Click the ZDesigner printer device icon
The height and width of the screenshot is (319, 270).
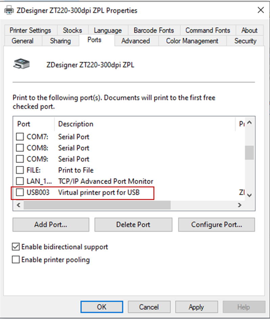click(x=22, y=64)
